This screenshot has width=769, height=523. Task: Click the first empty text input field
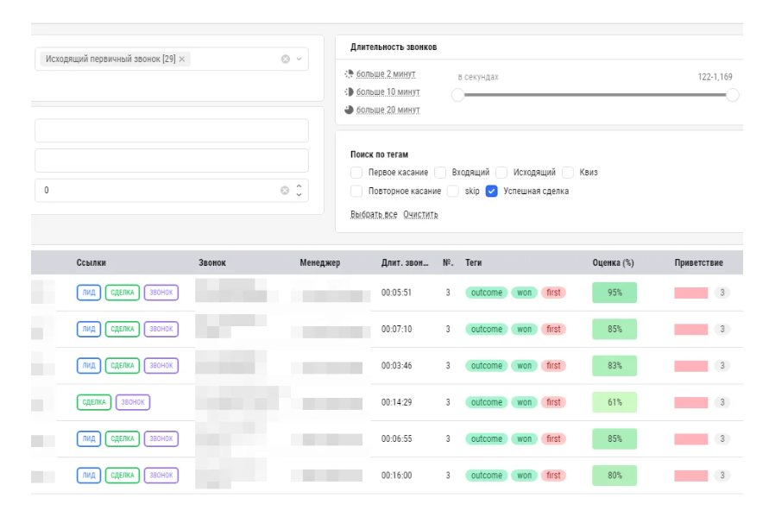[x=172, y=130]
